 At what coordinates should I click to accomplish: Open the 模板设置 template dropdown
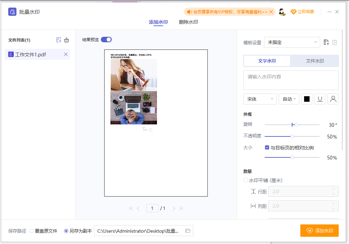coord(292,42)
